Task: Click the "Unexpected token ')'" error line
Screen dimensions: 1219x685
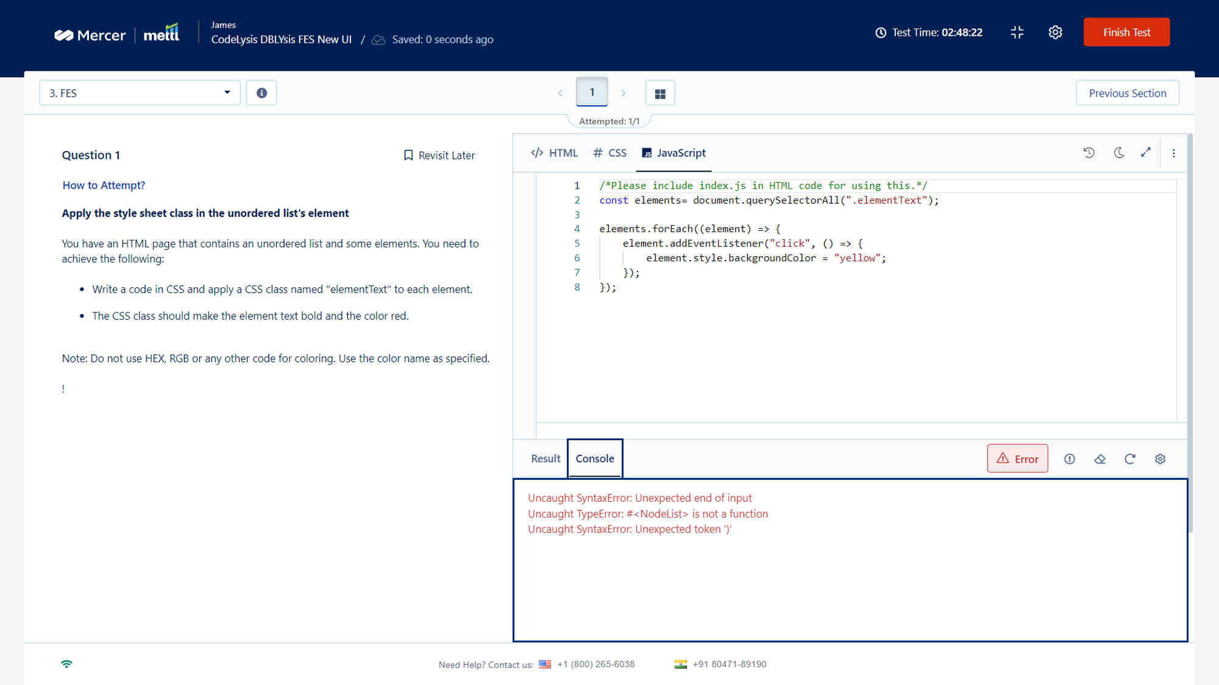Action: point(630,529)
